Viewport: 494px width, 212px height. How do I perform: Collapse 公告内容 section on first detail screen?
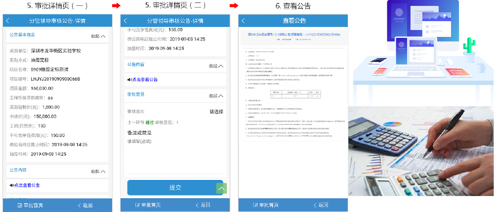pyautogui.click(x=98, y=172)
